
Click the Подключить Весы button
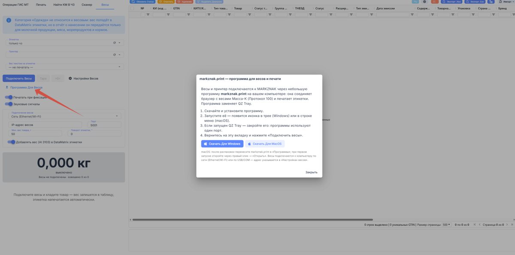pos(18,79)
